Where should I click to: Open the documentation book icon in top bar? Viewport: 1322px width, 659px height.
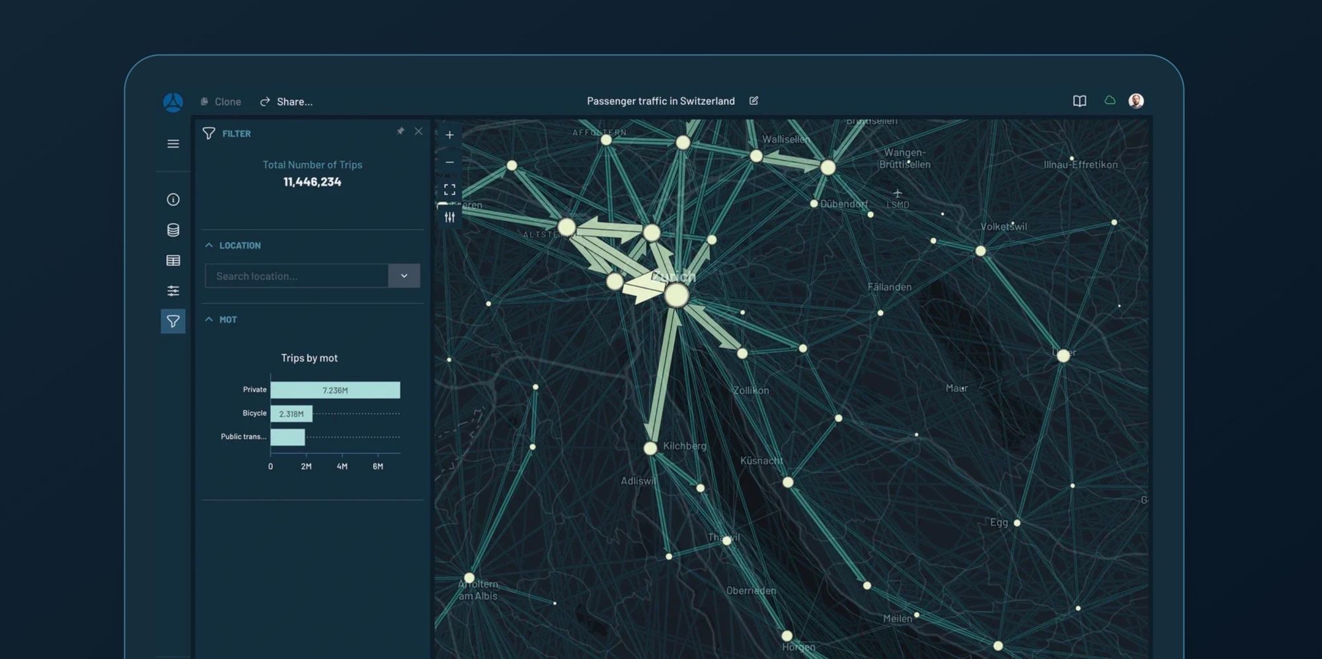[1079, 101]
